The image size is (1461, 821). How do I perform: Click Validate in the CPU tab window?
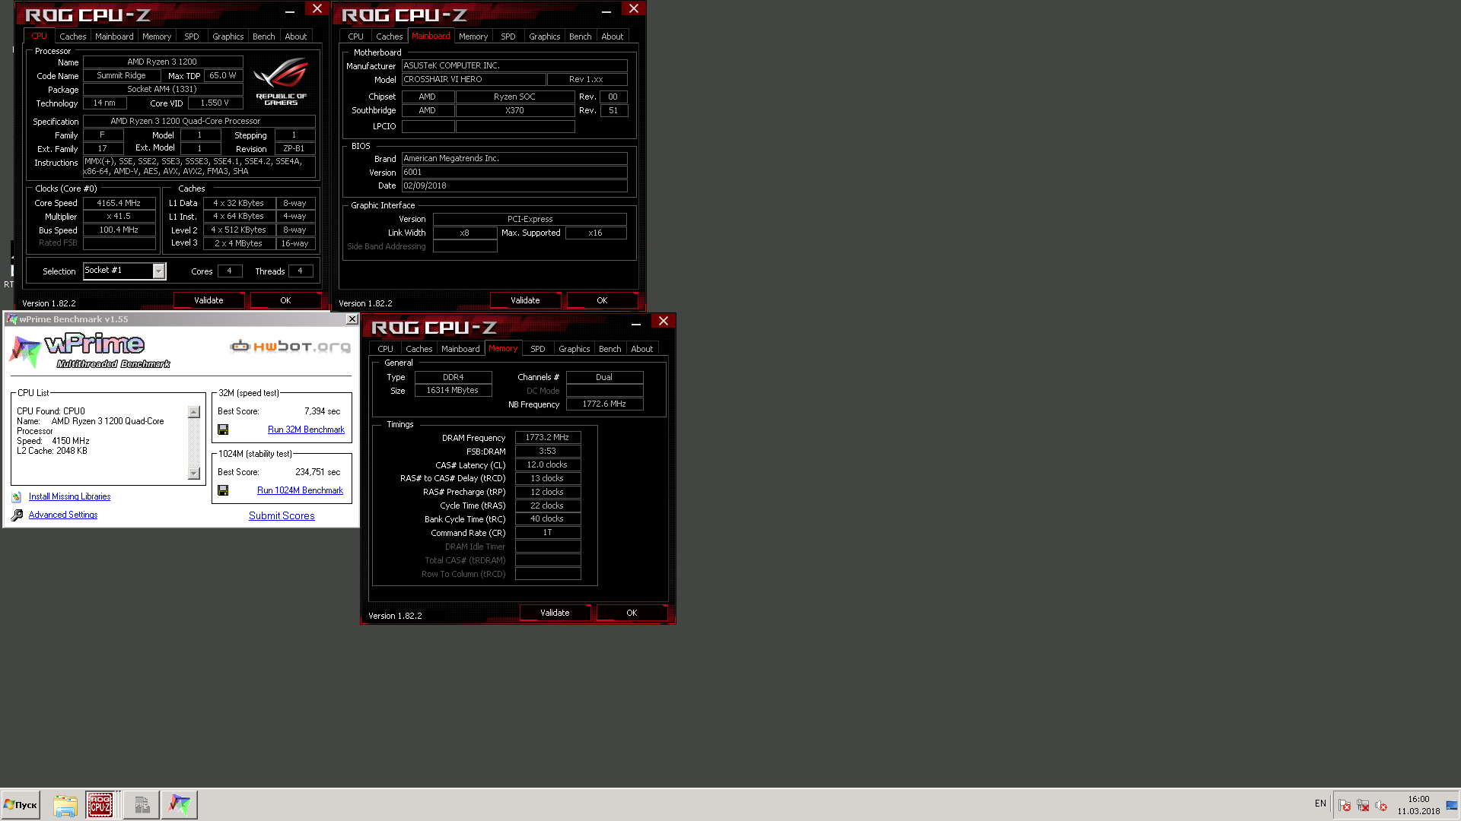coord(208,300)
